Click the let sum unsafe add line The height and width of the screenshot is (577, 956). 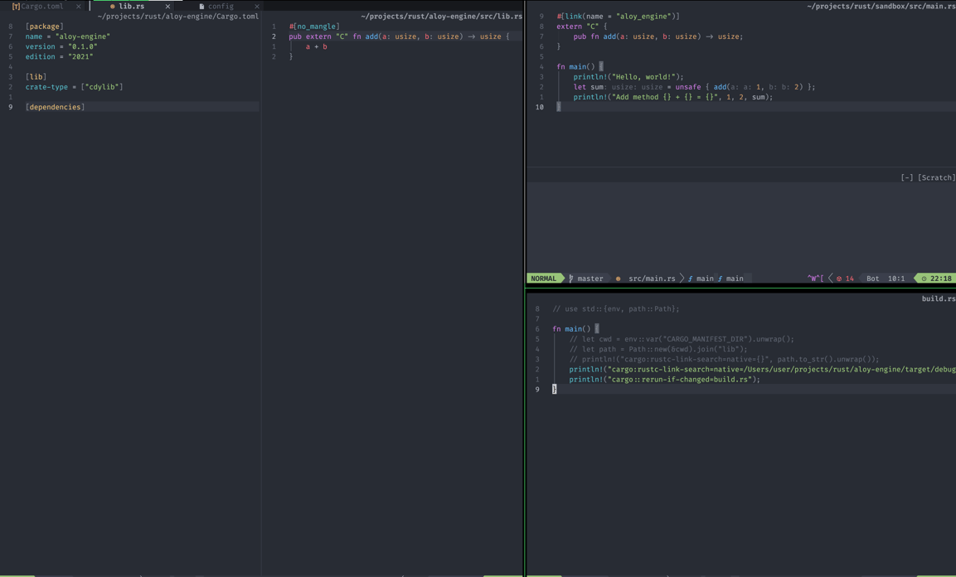[x=694, y=86]
